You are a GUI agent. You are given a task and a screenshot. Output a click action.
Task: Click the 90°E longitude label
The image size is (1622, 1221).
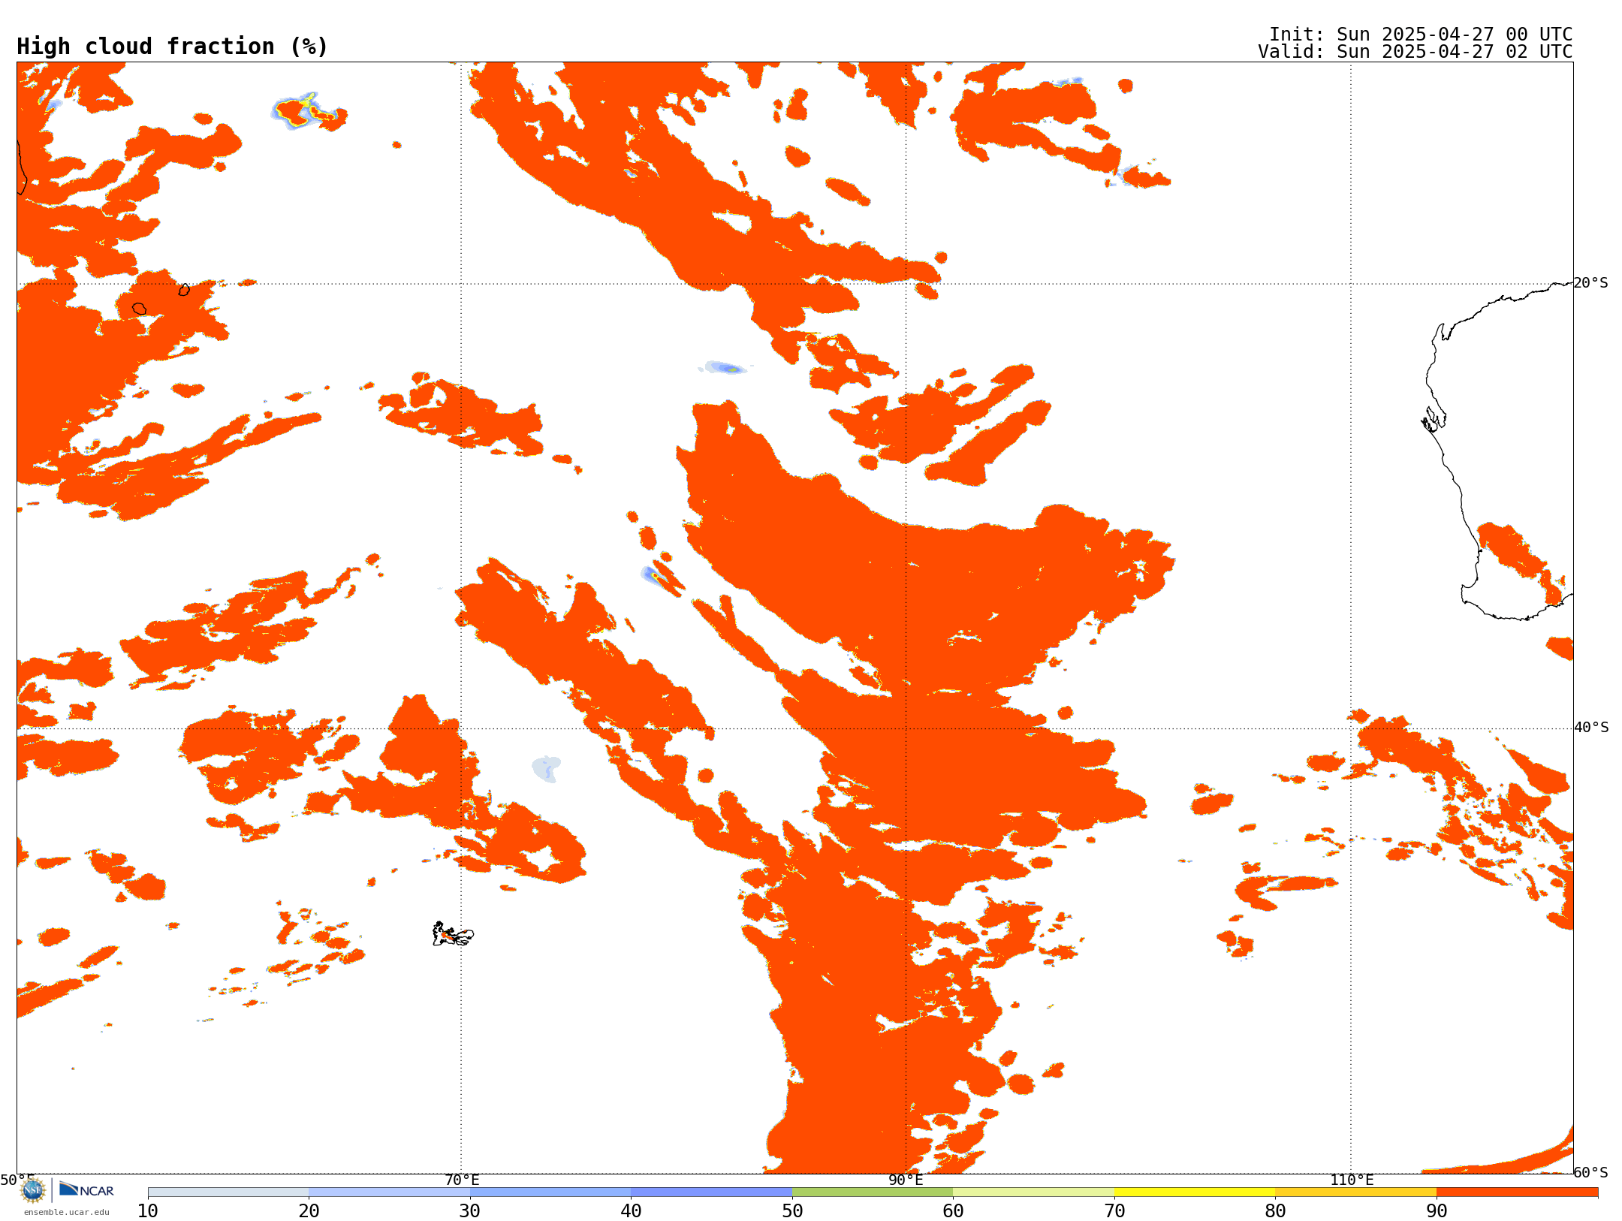906,1180
